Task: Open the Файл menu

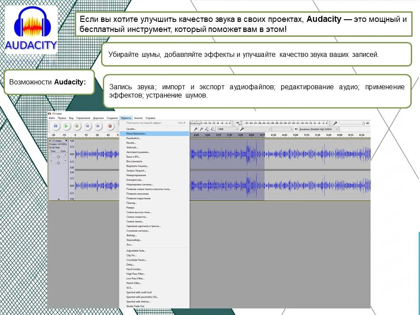Action: [x=52, y=118]
